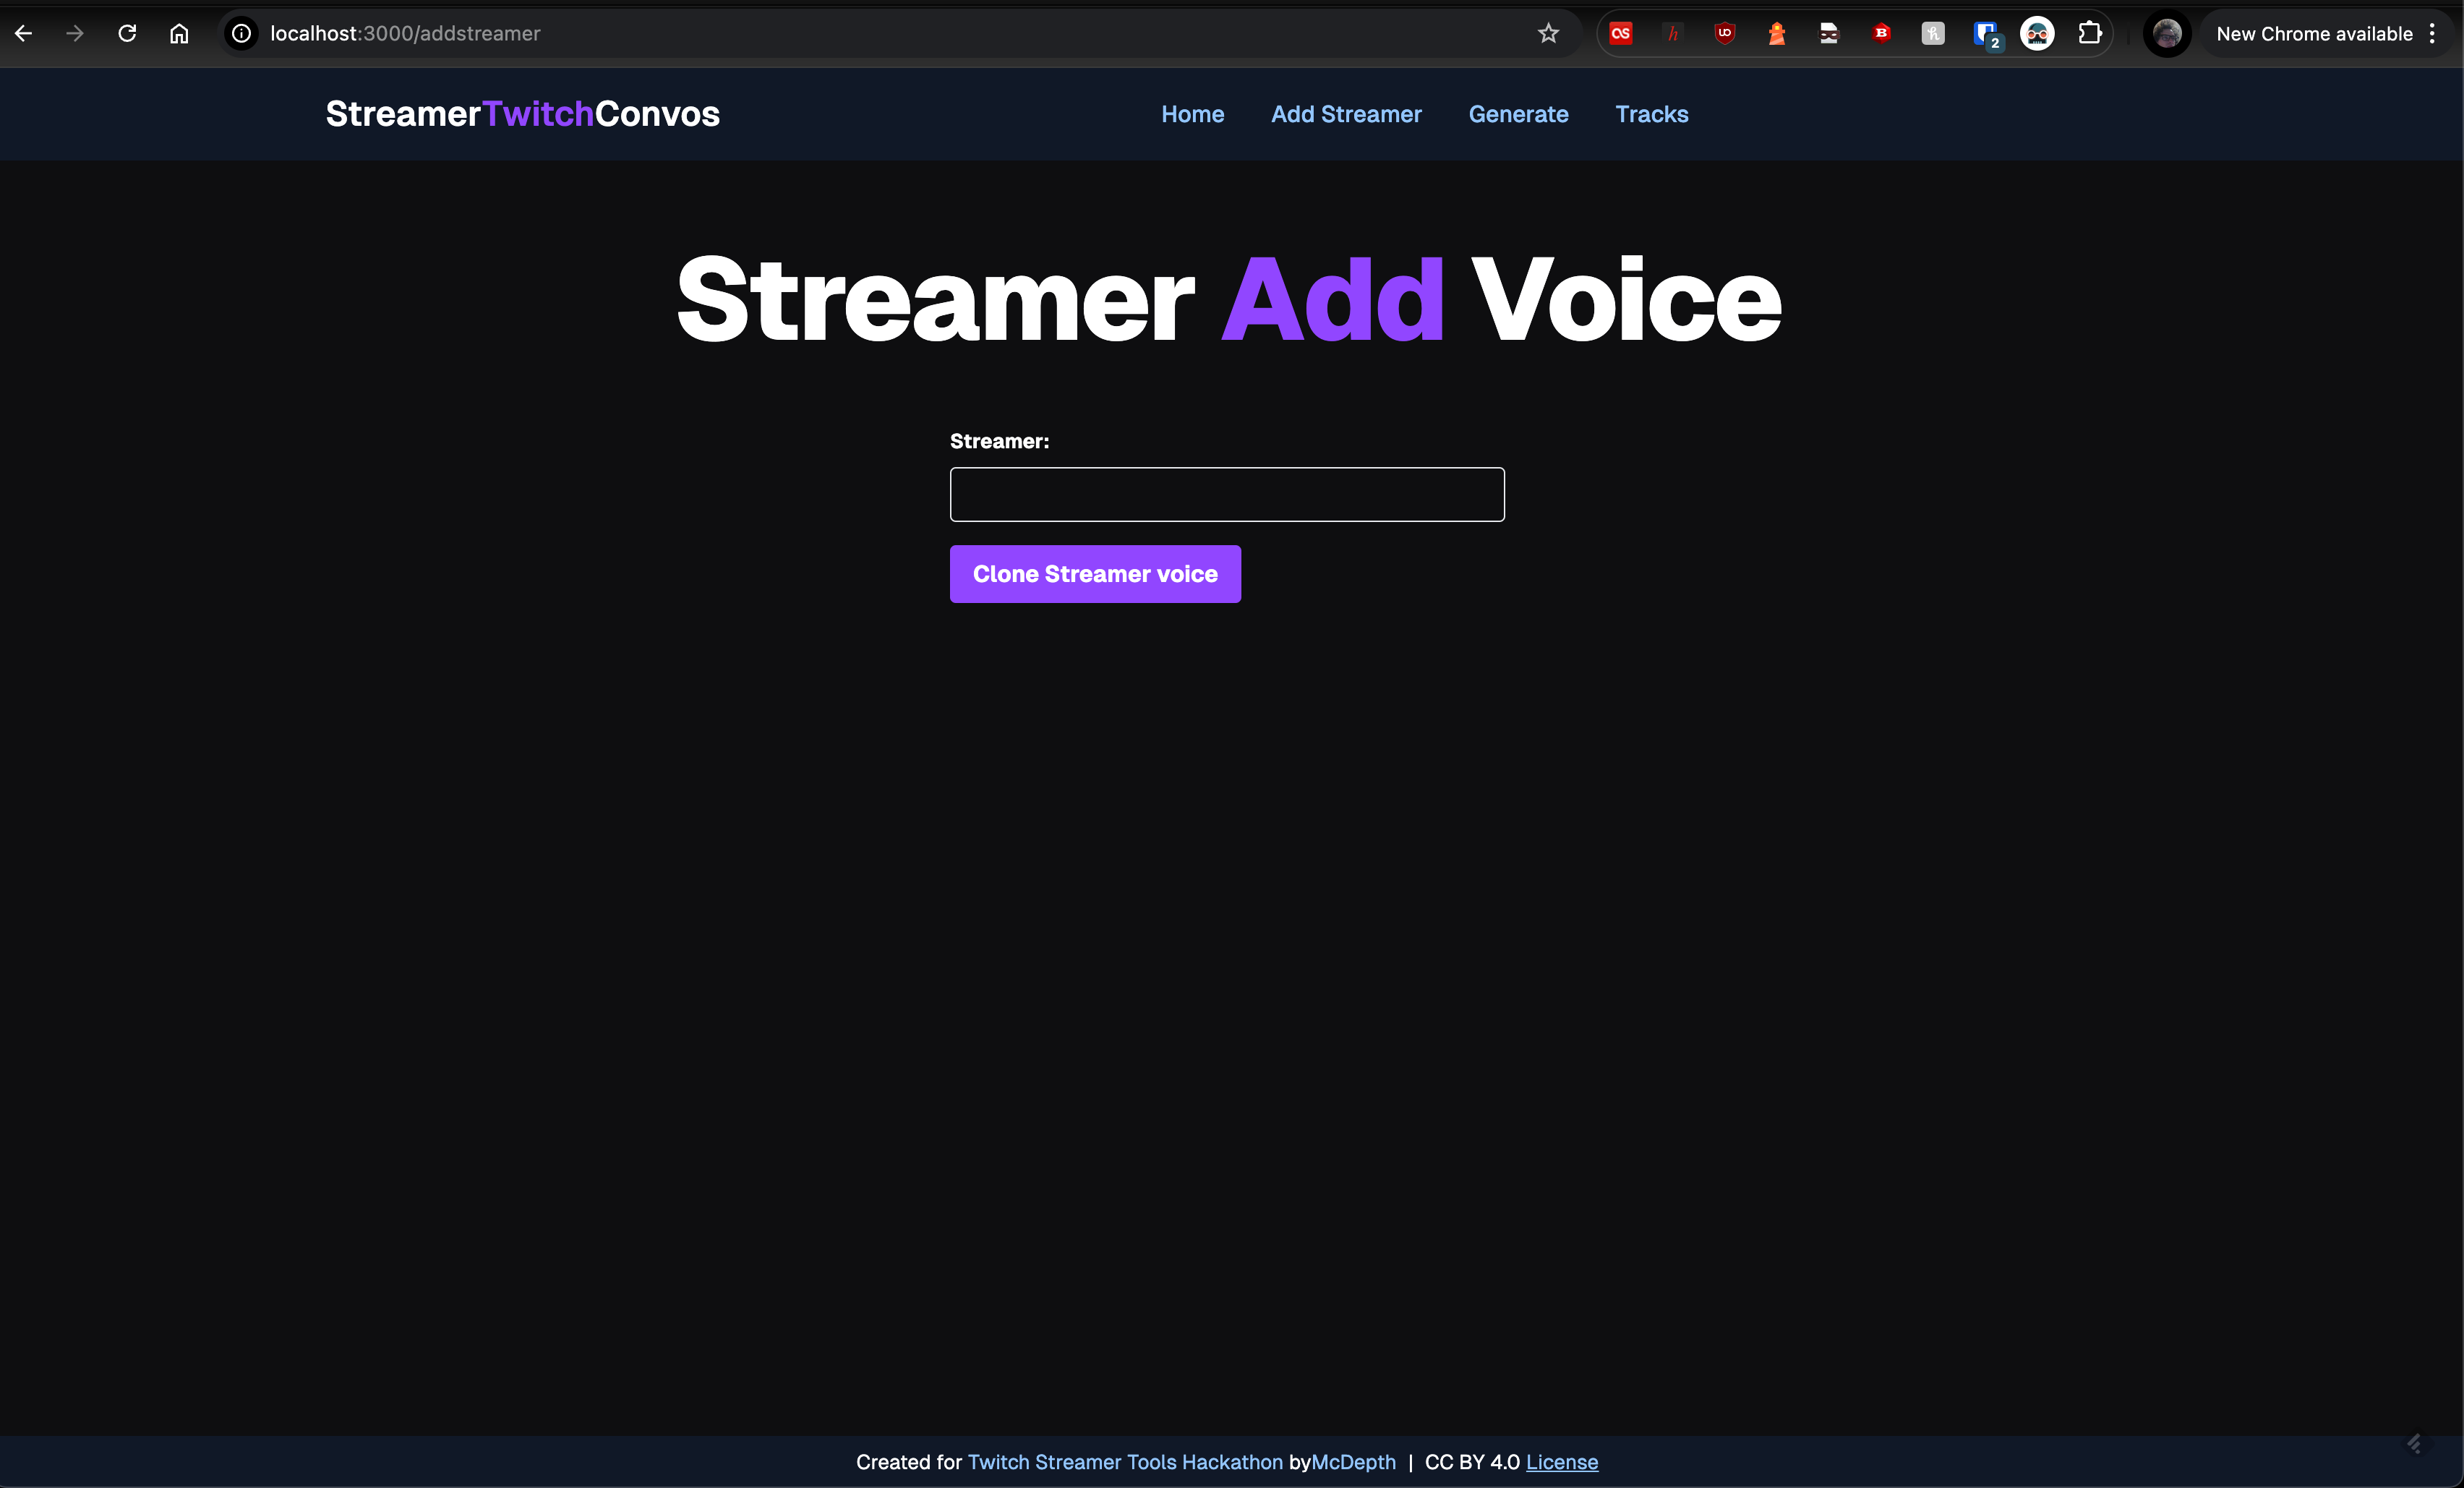Open the Chrome profile avatar
Viewport: 2464px width, 1488px height.
click(2167, 33)
